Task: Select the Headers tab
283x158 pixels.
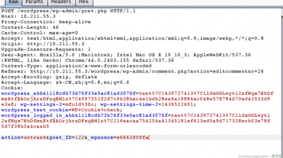Action: coord(61,3)
